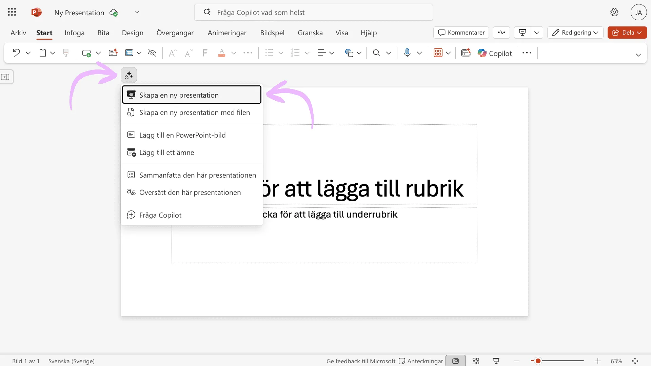
Task: Switch to the Visa tab
Action: tap(342, 33)
